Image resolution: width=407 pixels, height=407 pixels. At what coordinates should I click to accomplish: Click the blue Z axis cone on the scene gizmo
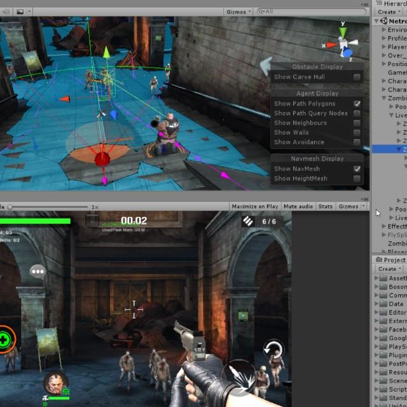(x=347, y=53)
